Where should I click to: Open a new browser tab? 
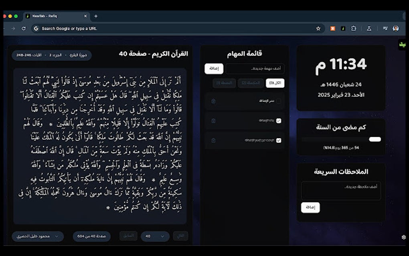click(96, 16)
